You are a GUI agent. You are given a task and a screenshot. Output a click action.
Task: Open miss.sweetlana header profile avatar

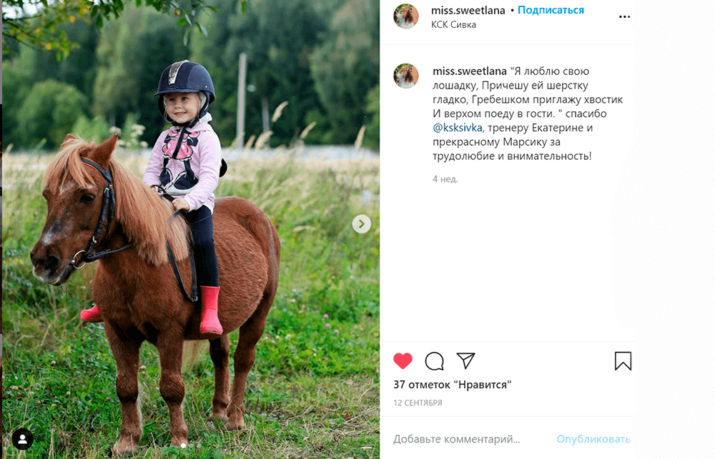406,16
